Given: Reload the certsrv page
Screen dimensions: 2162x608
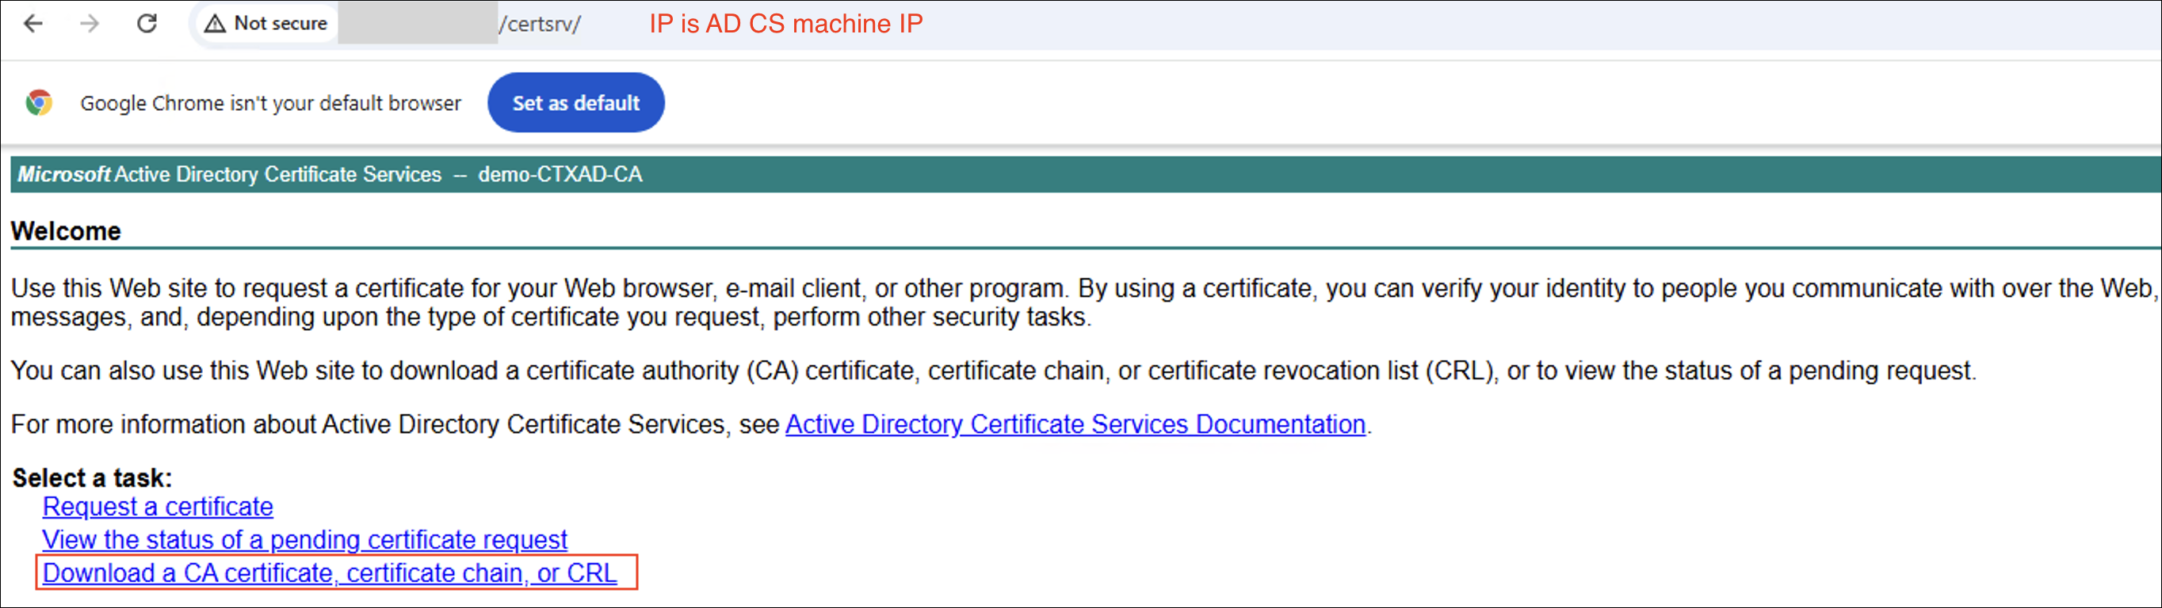Looking at the screenshot, I should (147, 24).
